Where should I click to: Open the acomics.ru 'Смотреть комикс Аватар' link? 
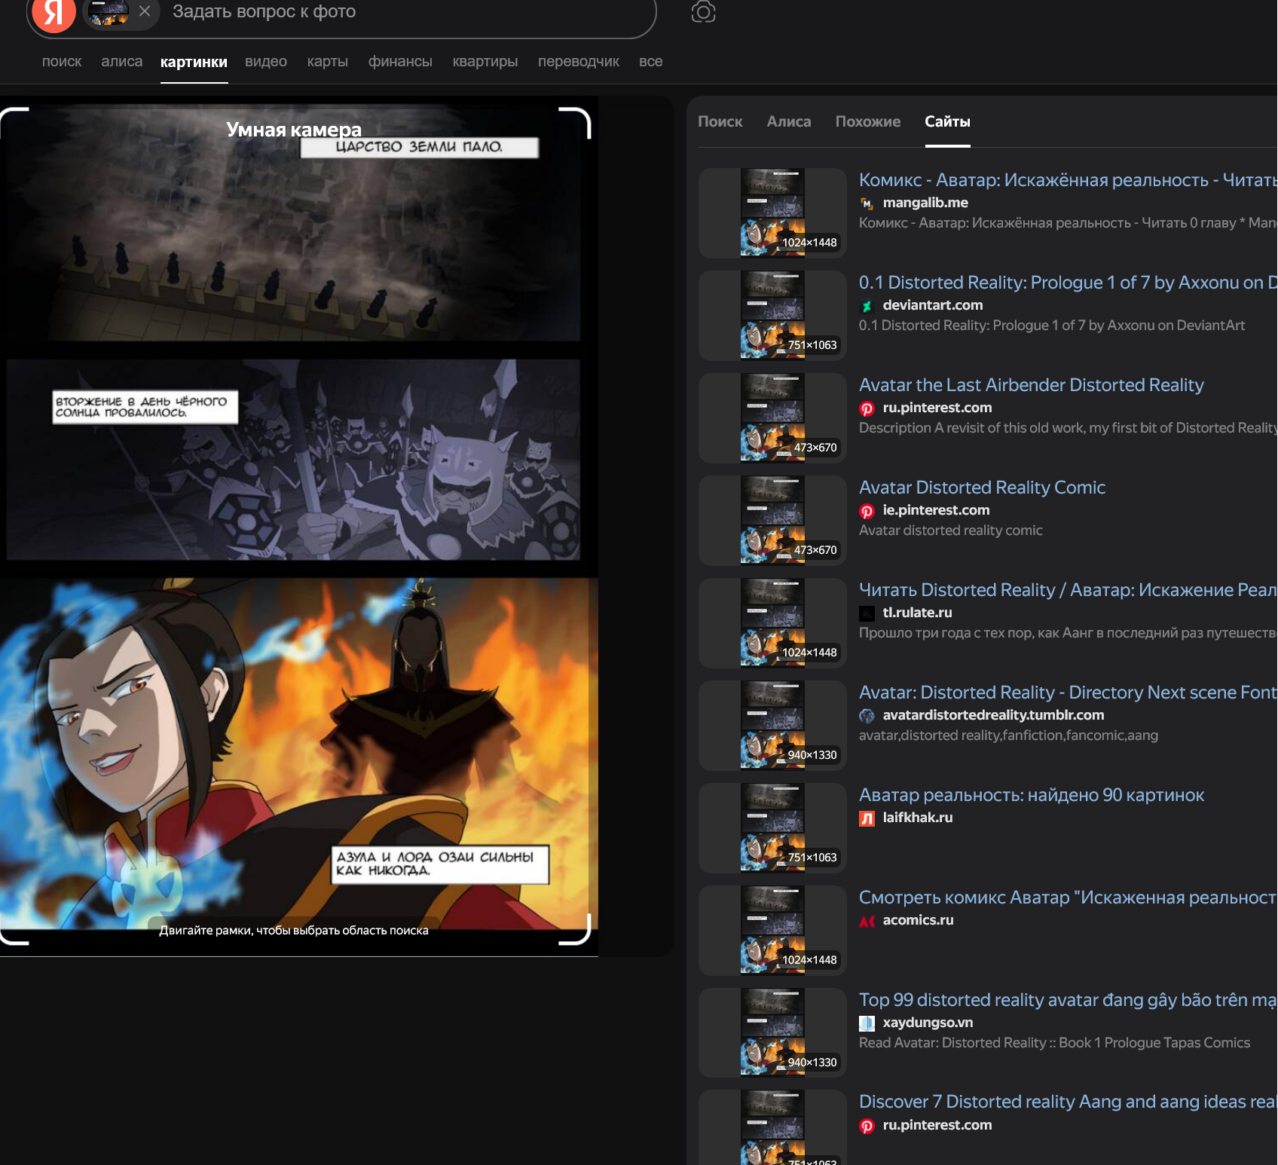1068,897
